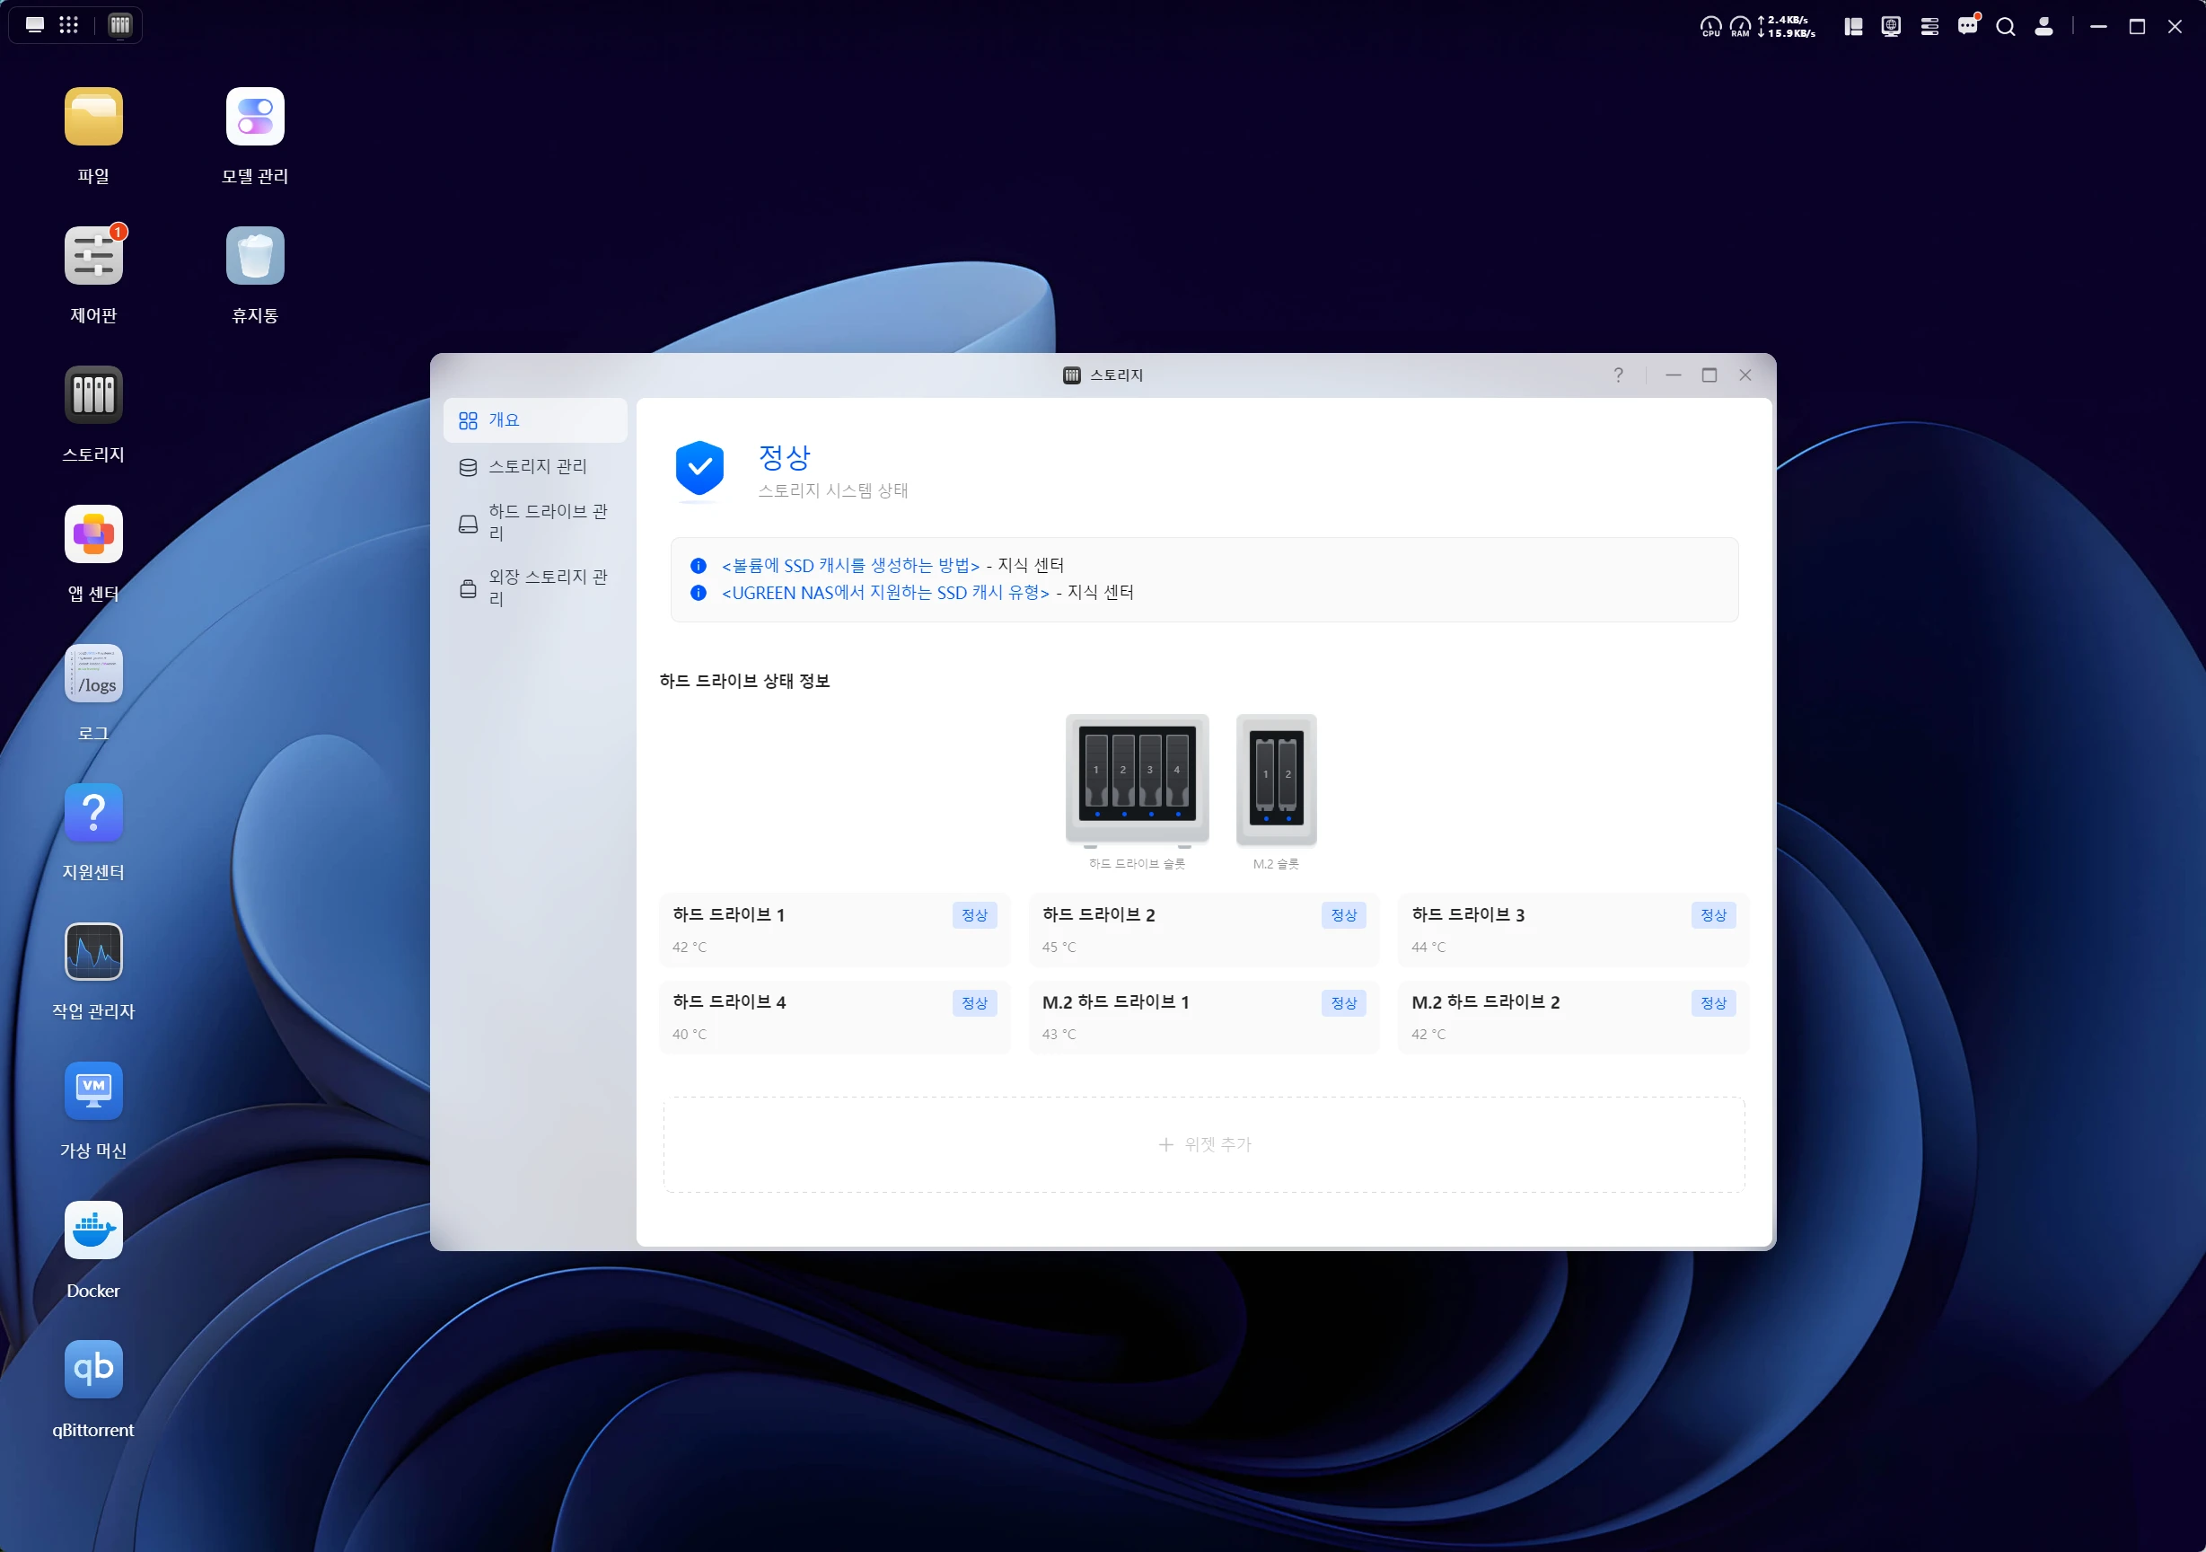The image size is (2206, 1552).
Task: Open the message notifications icon
Action: pyautogui.click(x=1968, y=25)
